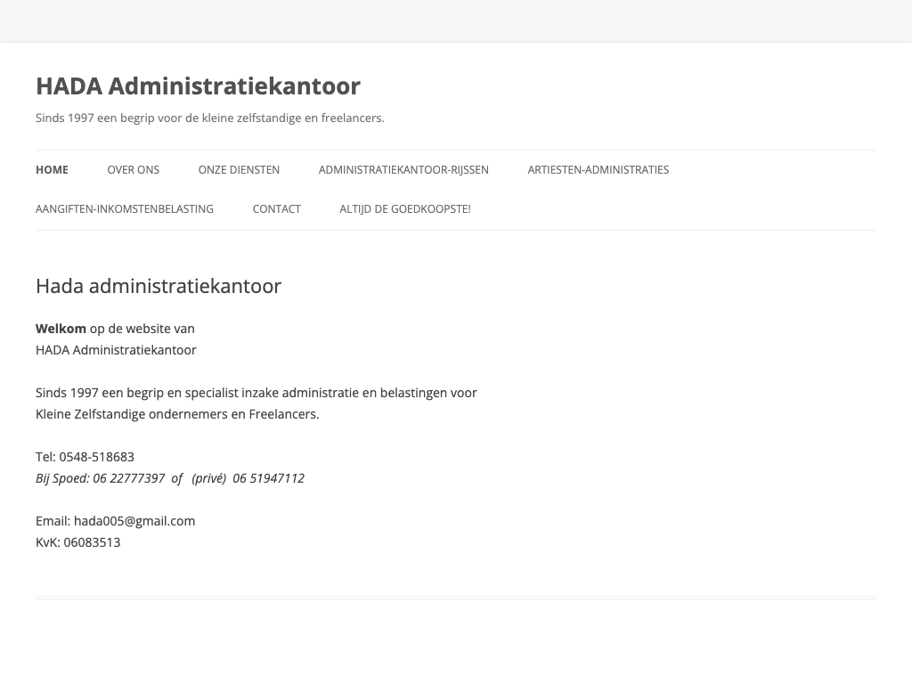Image resolution: width=912 pixels, height=684 pixels.
Task: Click the 'specialist inzake administratie' paragraph line
Action: pyautogui.click(x=256, y=393)
